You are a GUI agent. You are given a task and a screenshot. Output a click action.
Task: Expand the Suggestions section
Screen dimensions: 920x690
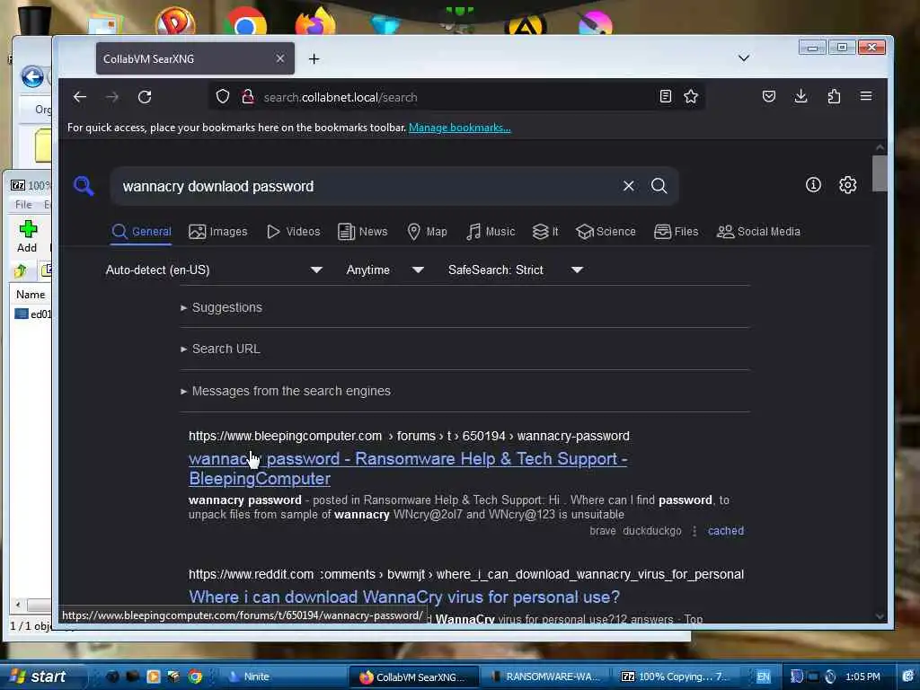(x=221, y=307)
